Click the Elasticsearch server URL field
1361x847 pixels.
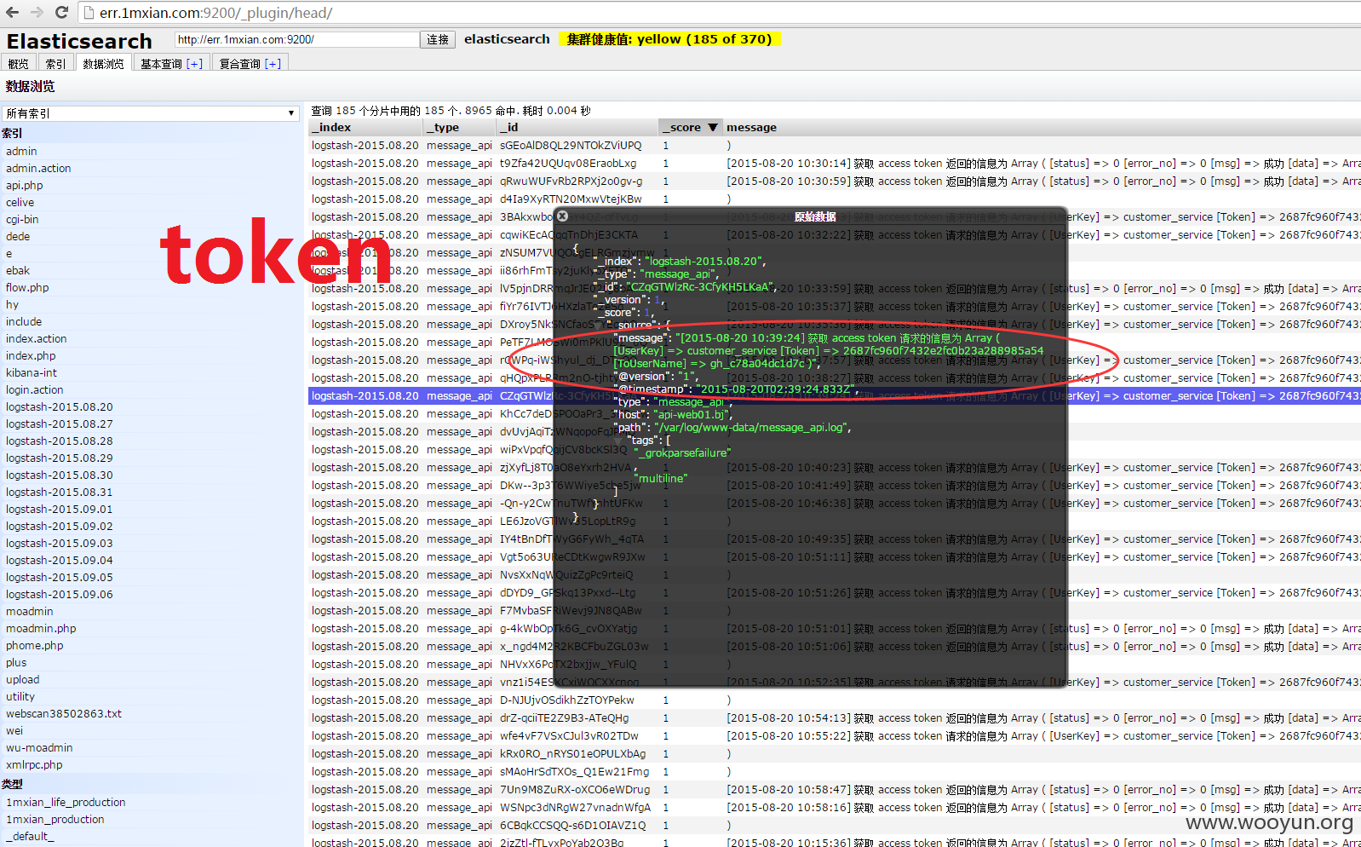point(296,40)
